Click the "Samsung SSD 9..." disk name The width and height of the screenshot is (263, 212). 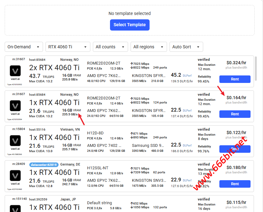click(148, 146)
